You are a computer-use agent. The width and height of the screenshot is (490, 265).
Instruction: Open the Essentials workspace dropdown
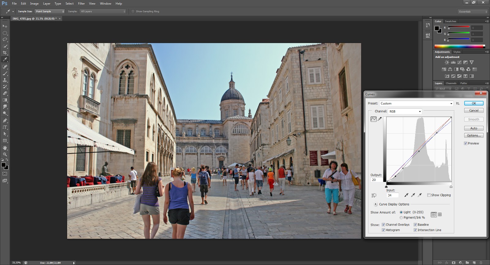[x=473, y=12]
